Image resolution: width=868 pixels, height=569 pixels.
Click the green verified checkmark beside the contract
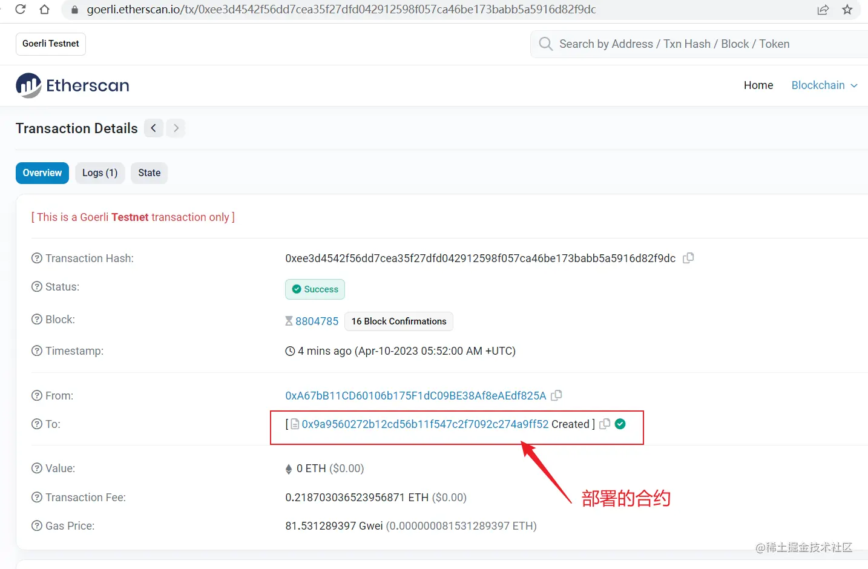click(x=620, y=424)
